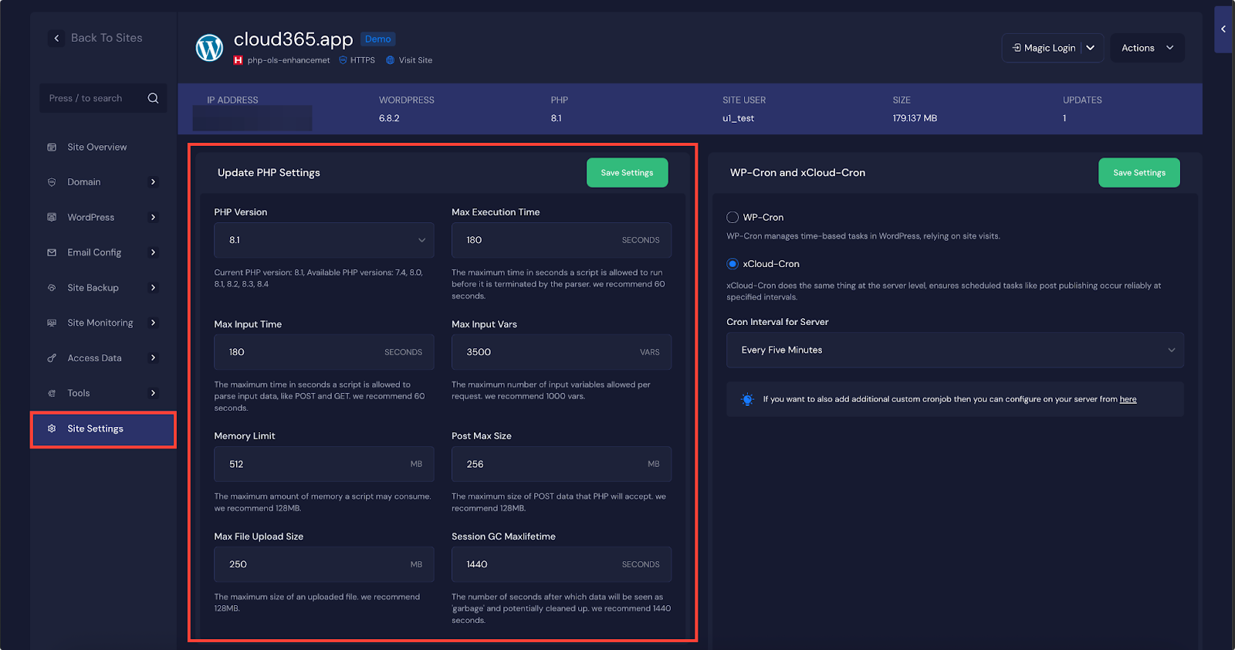The width and height of the screenshot is (1235, 650).
Task: Collapse the right side panel arrow
Action: click(x=1223, y=29)
